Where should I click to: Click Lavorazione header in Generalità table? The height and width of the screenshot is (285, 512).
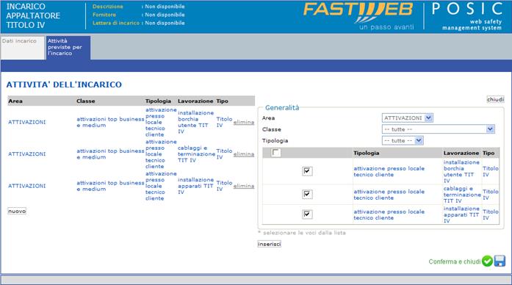[x=461, y=153]
